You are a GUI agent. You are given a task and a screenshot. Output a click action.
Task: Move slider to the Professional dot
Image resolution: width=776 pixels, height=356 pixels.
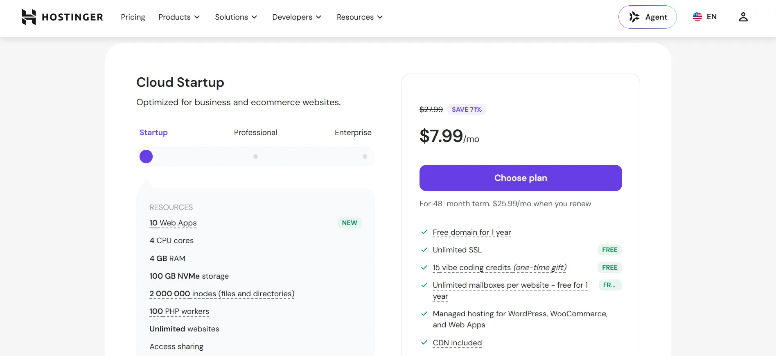(255, 157)
